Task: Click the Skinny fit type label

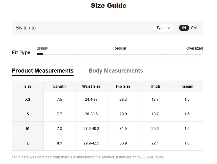Action: click(42, 48)
